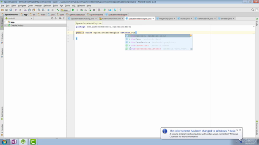Expand the Gradle Scripts tree node
259x145 pixels.
pos(5,25)
